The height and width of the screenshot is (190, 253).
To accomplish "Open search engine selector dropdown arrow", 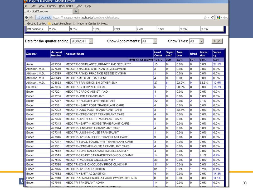I will pyautogui.click(x=222, y=17).
